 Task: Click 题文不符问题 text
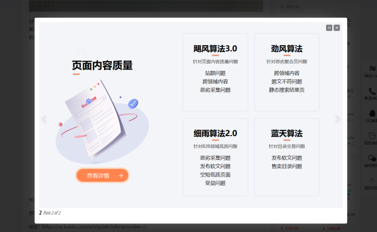click(x=286, y=82)
